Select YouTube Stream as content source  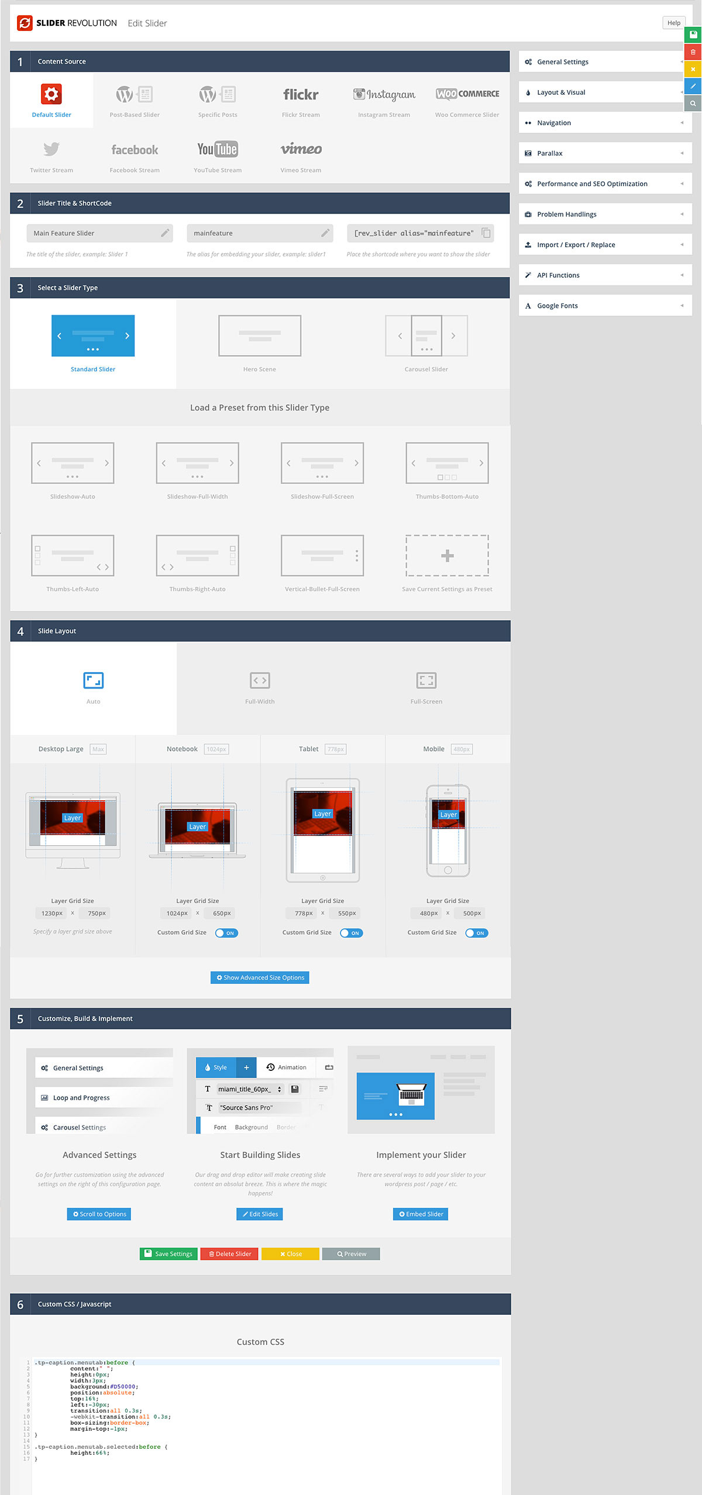(218, 156)
